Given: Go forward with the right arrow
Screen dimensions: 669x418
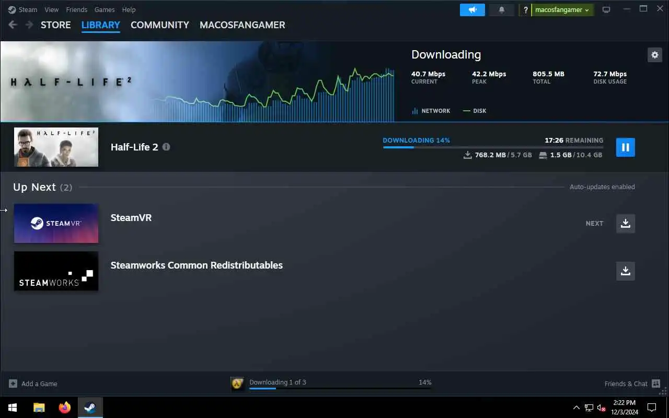Looking at the screenshot, I should point(29,25).
